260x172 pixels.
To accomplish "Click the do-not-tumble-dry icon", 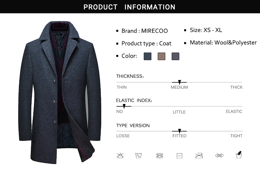I will pyautogui.click(x=160, y=156).
